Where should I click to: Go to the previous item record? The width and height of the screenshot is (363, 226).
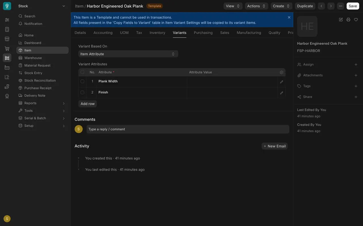pyautogui.click(x=321, y=6)
